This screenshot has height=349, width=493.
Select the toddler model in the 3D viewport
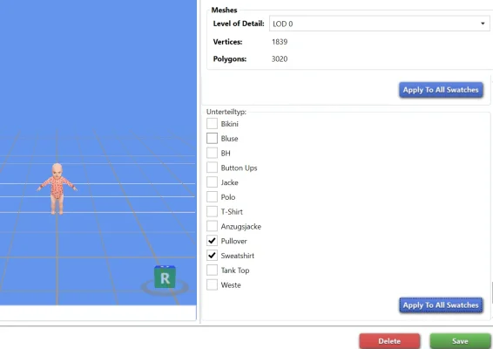pyautogui.click(x=57, y=188)
